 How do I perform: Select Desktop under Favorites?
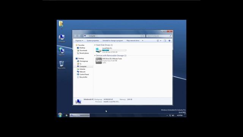tap(82, 48)
